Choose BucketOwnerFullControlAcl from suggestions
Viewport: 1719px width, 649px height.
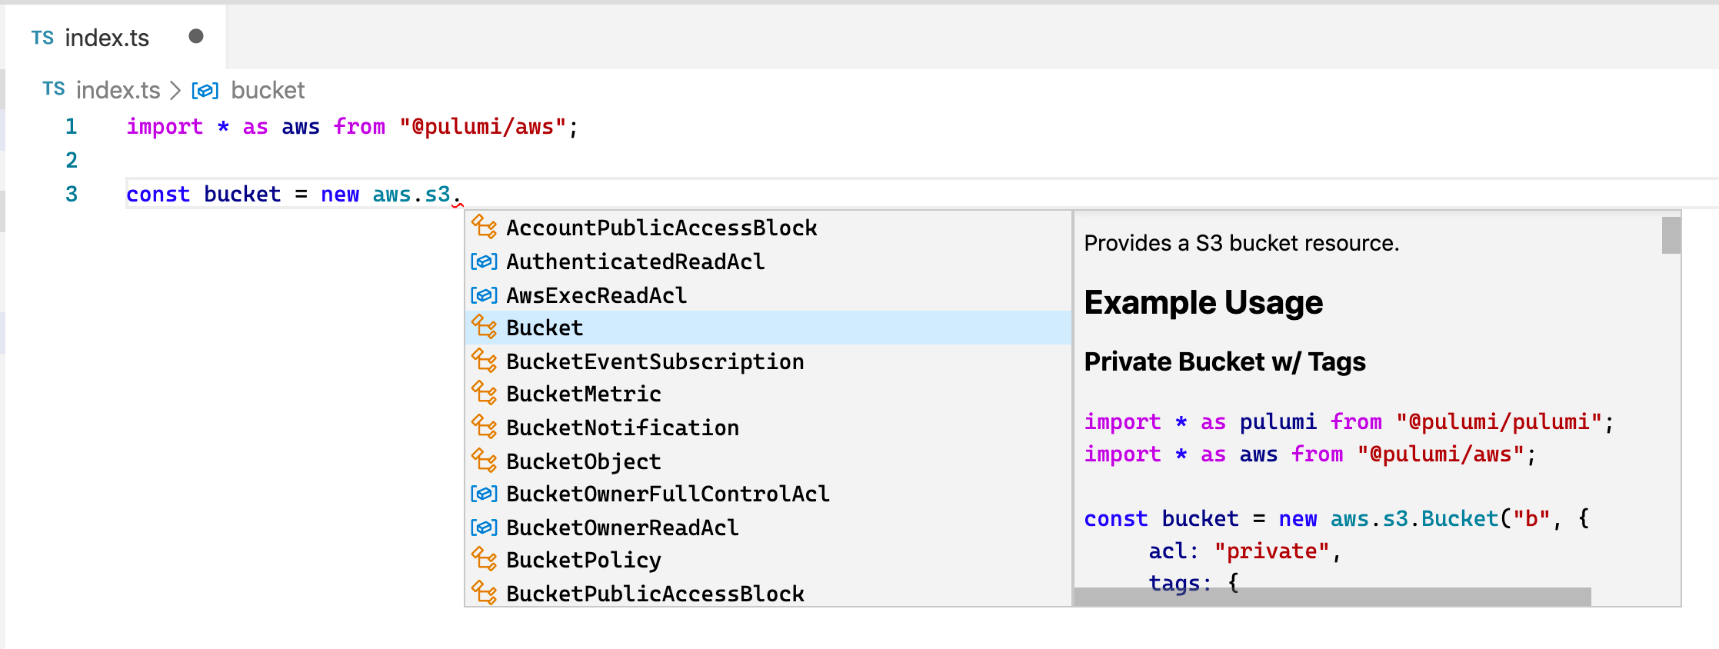[768, 494]
